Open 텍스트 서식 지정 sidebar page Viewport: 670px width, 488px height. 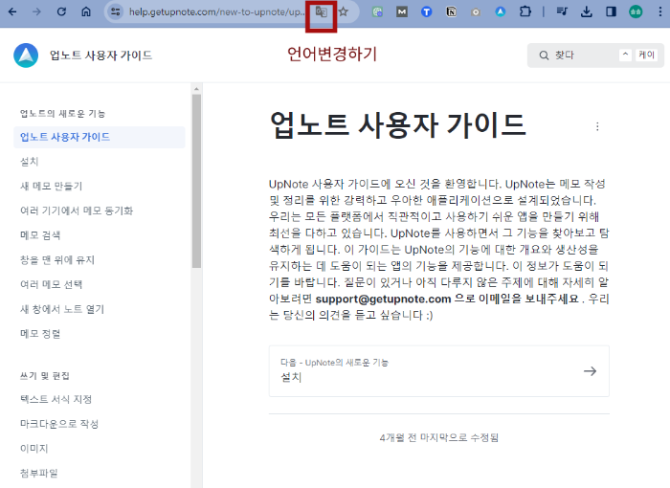point(56,399)
